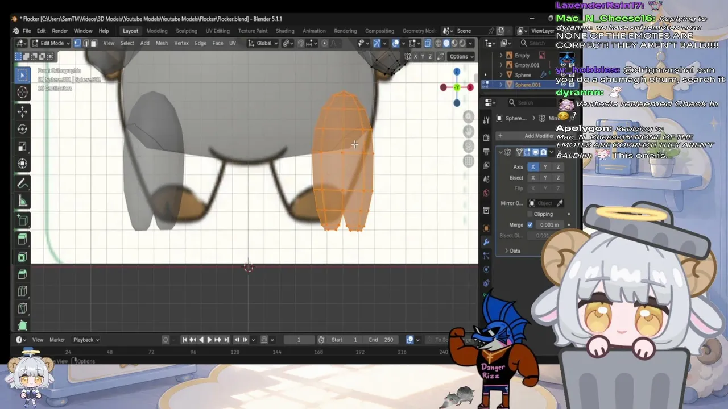Open the File menu
The width and height of the screenshot is (728, 409).
27,31
